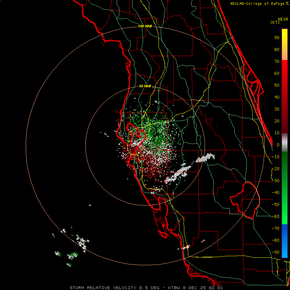
Task: Click the 80 tick label on velocity scale
Action: (277, 50)
